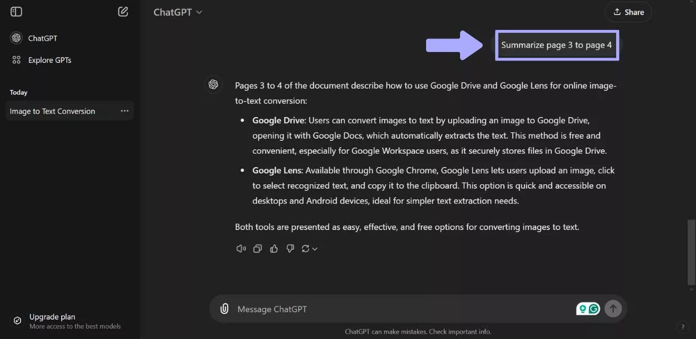Focus the Message ChatGPT input field
This screenshot has height=339, width=696.
tap(405, 309)
